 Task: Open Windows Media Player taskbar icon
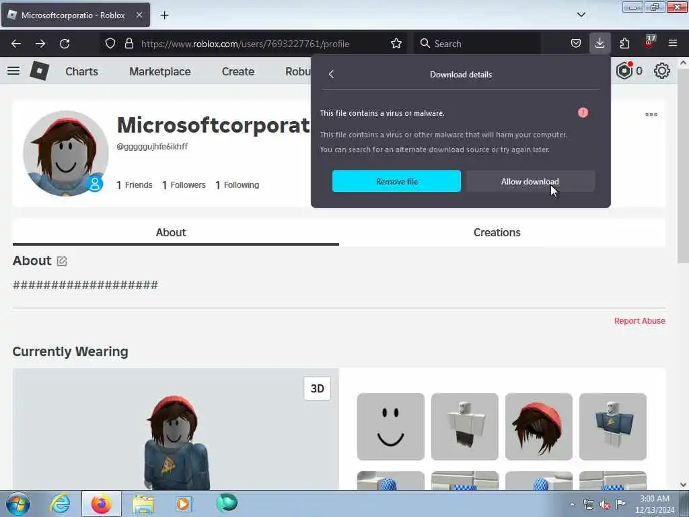[x=184, y=504]
